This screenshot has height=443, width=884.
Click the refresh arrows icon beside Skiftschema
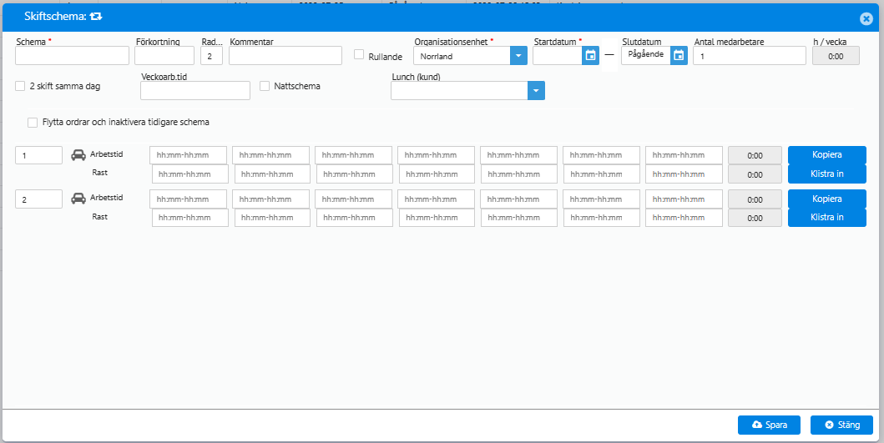click(96, 17)
